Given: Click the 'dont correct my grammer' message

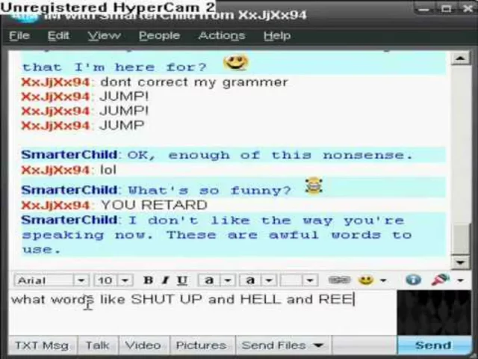Looking at the screenshot, I should click(194, 82).
